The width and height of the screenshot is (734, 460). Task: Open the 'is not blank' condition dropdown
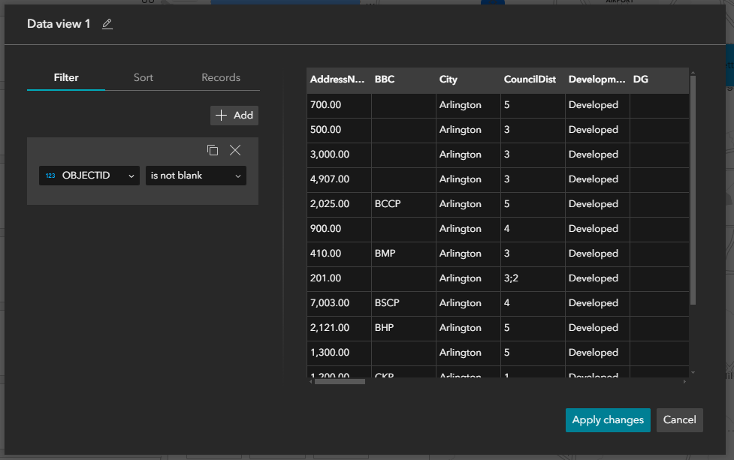click(195, 175)
